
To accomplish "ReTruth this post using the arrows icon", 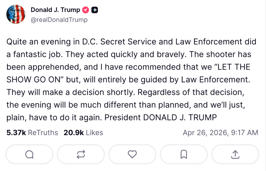I will pos(81,154).
